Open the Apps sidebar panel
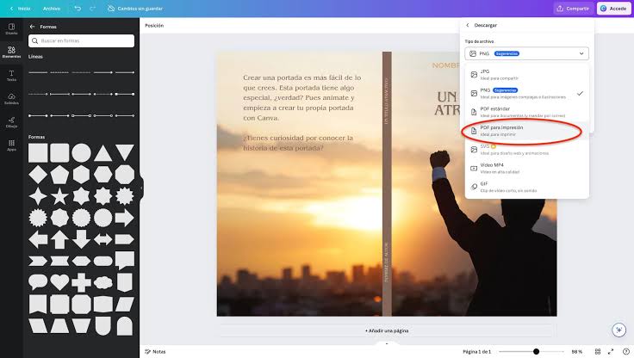 [11, 145]
